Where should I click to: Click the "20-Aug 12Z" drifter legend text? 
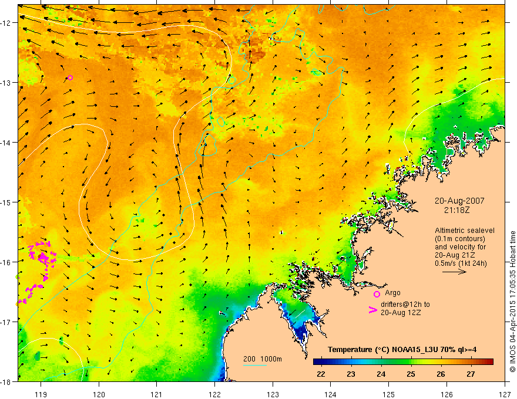(401, 313)
